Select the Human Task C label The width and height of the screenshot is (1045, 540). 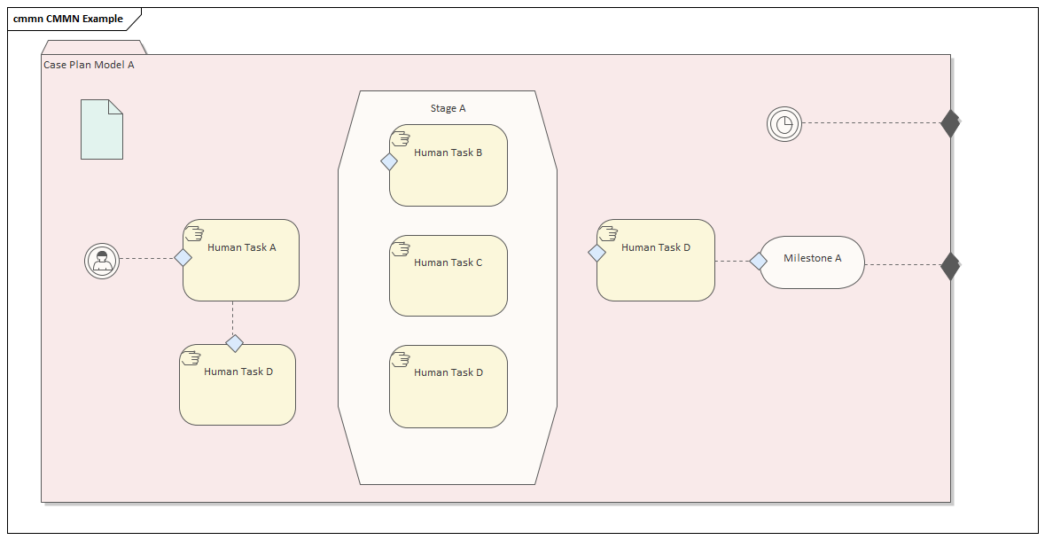448,262
